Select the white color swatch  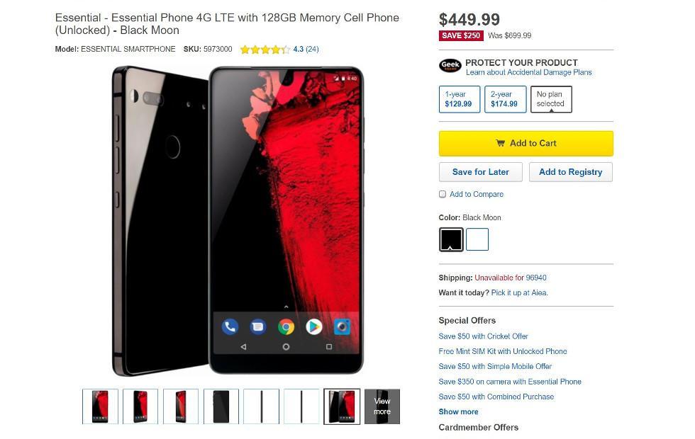[477, 239]
